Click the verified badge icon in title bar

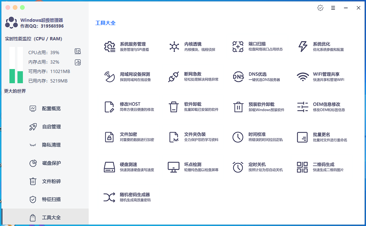[x=320, y=8]
